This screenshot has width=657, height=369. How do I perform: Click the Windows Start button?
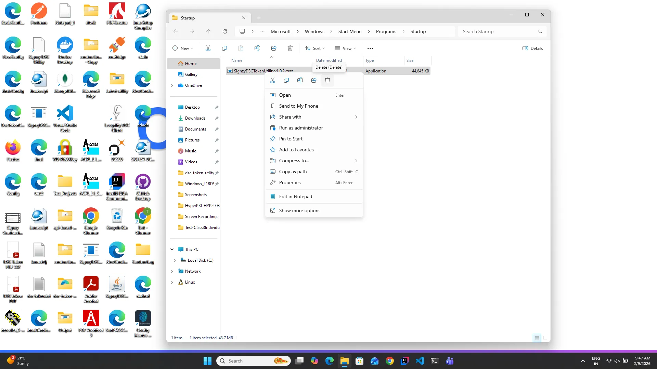click(207, 361)
